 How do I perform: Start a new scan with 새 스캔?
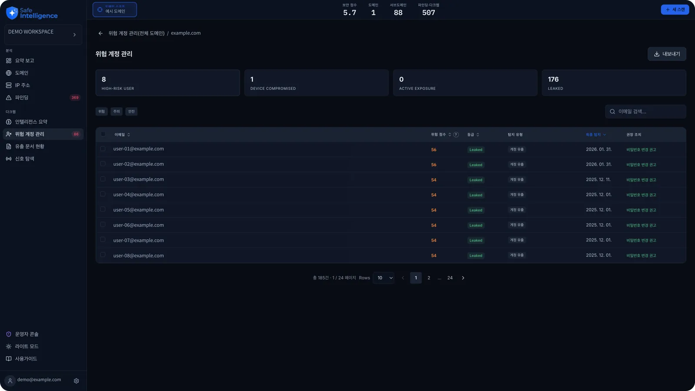[x=675, y=10]
